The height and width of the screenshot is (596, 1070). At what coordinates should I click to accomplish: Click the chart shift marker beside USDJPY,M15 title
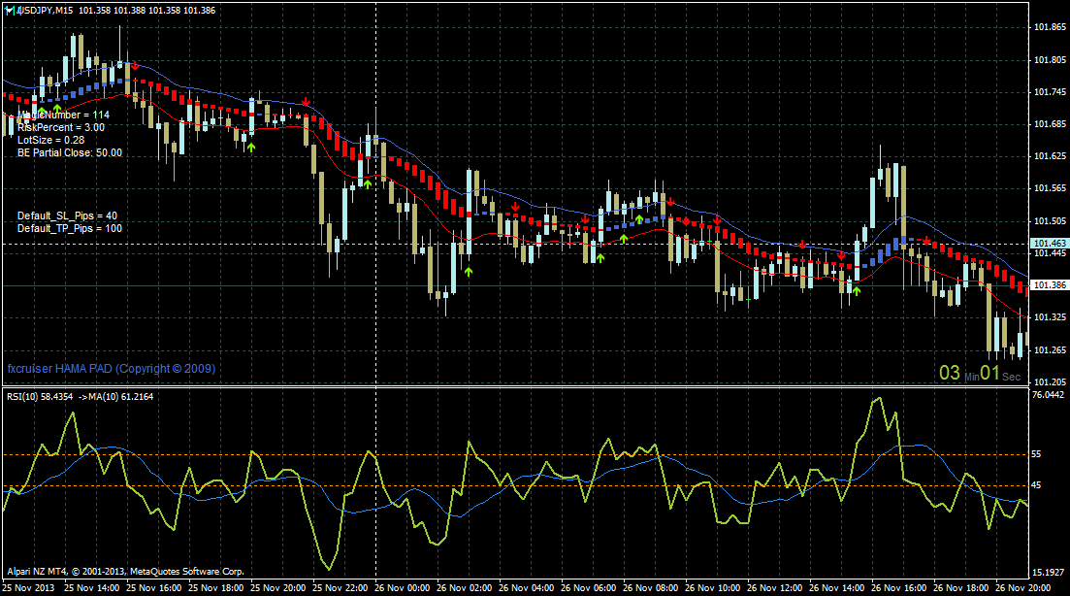click(x=10, y=11)
